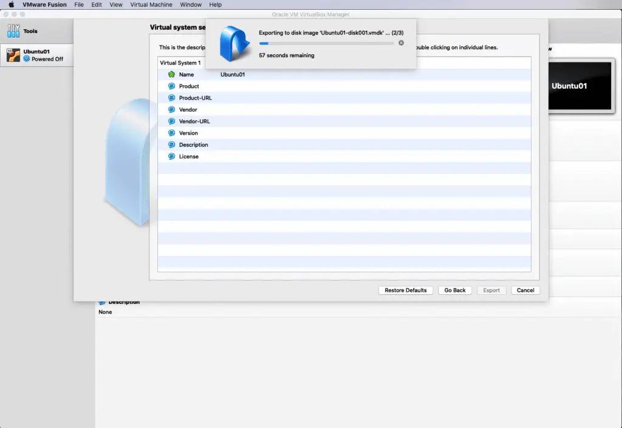Open the VMware Fusion menu
622x428 pixels.
tap(44, 5)
